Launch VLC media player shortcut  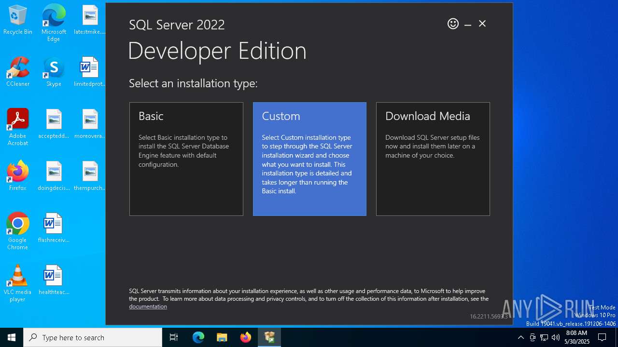(18, 283)
